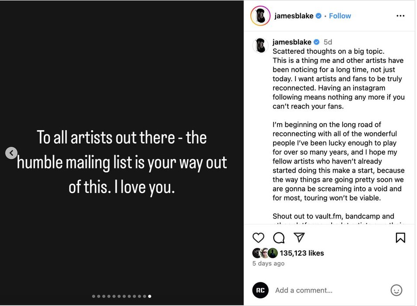This screenshot has width=417, height=306.
Task: Click the 5 days ago timestamp
Action: (x=268, y=263)
